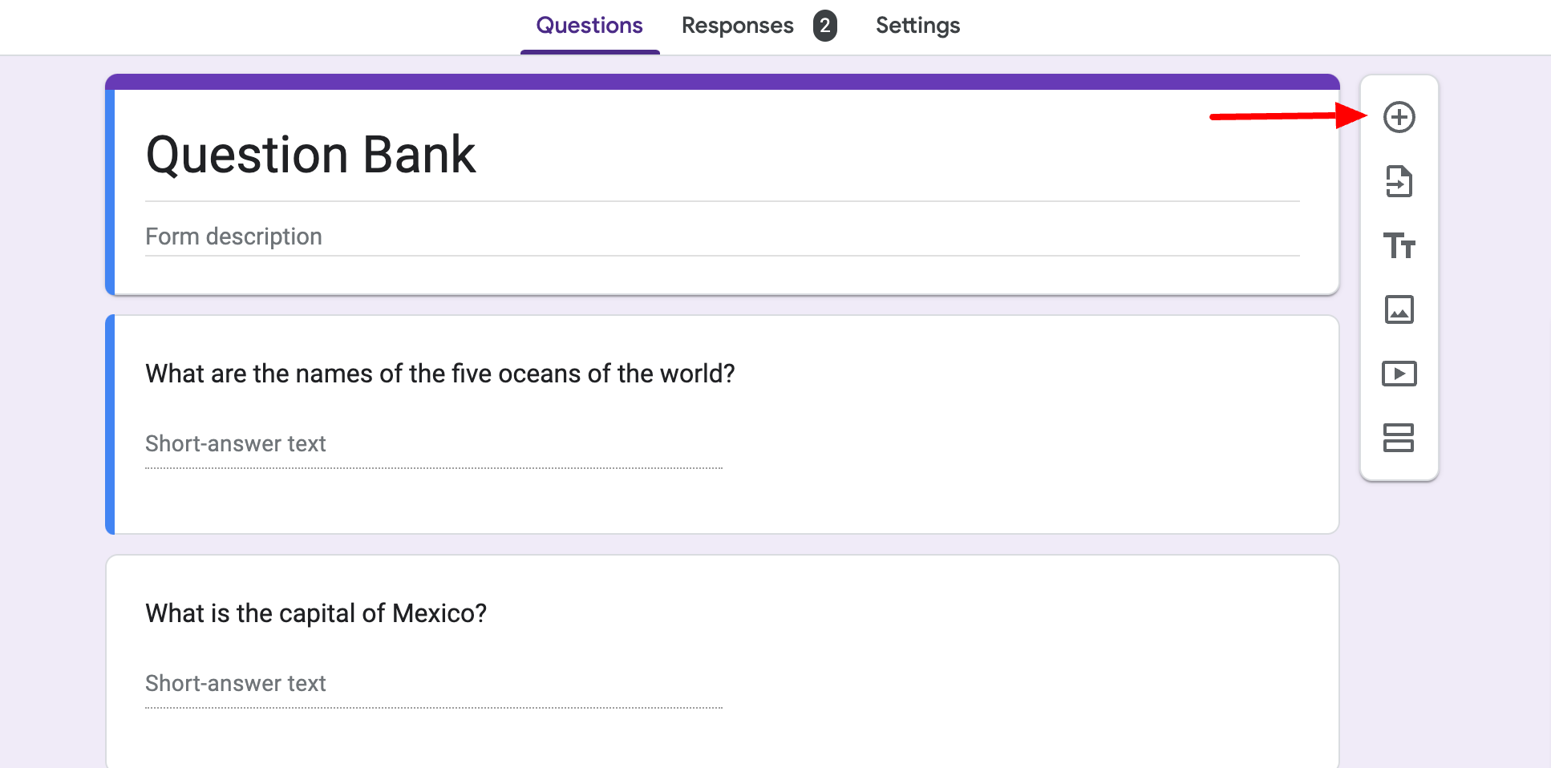Select the Questions tab
Screen dimensions: 1551x768
click(x=589, y=25)
